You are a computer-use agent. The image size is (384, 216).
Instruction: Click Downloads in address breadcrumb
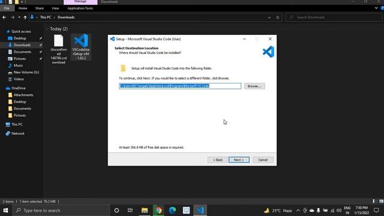[66, 17]
